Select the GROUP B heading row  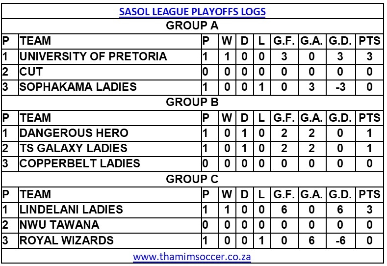coord(192,102)
